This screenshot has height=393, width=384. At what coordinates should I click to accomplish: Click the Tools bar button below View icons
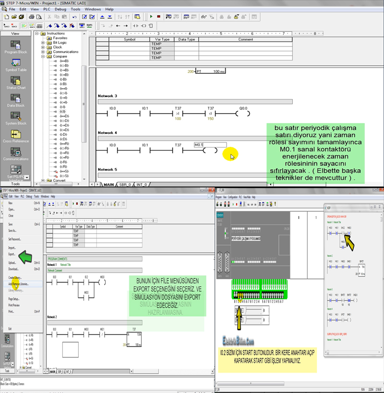[x=15, y=184]
